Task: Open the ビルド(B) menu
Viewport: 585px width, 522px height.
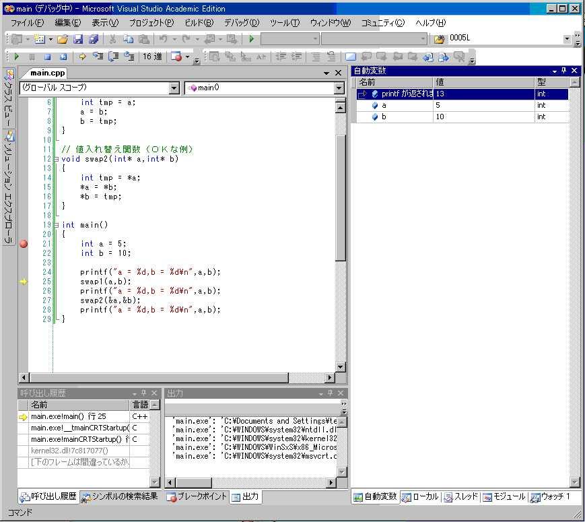Action: point(199,23)
